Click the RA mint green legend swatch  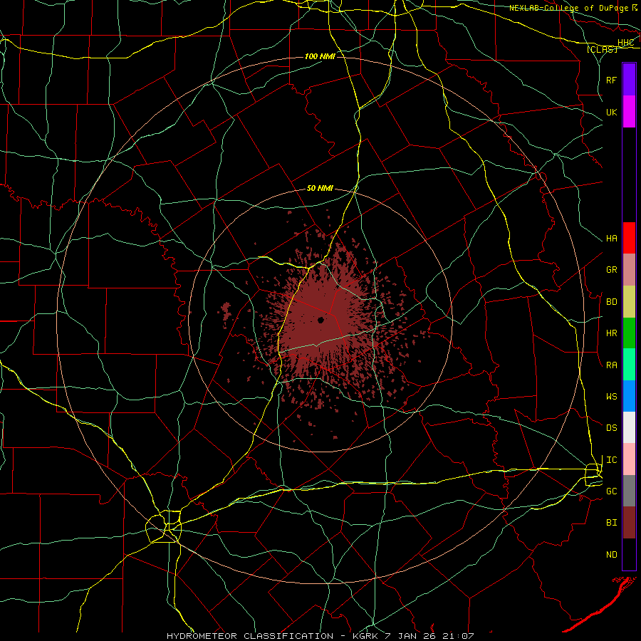[x=629, y=365]
